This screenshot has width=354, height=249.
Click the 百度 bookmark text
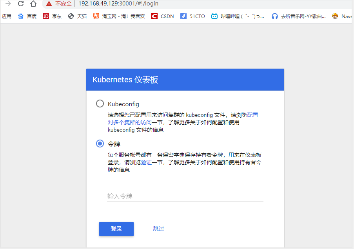point(32,16)
